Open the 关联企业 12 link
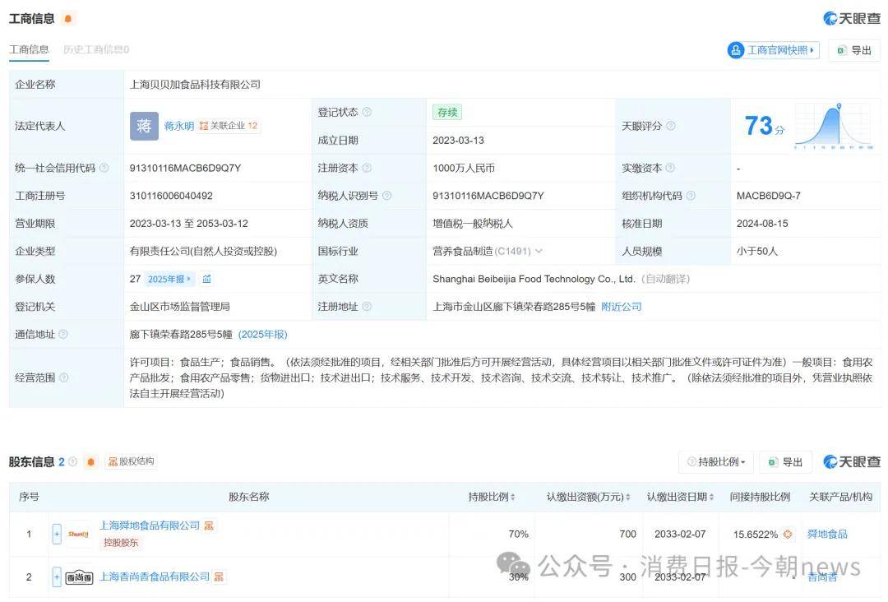 pos(229,126)
